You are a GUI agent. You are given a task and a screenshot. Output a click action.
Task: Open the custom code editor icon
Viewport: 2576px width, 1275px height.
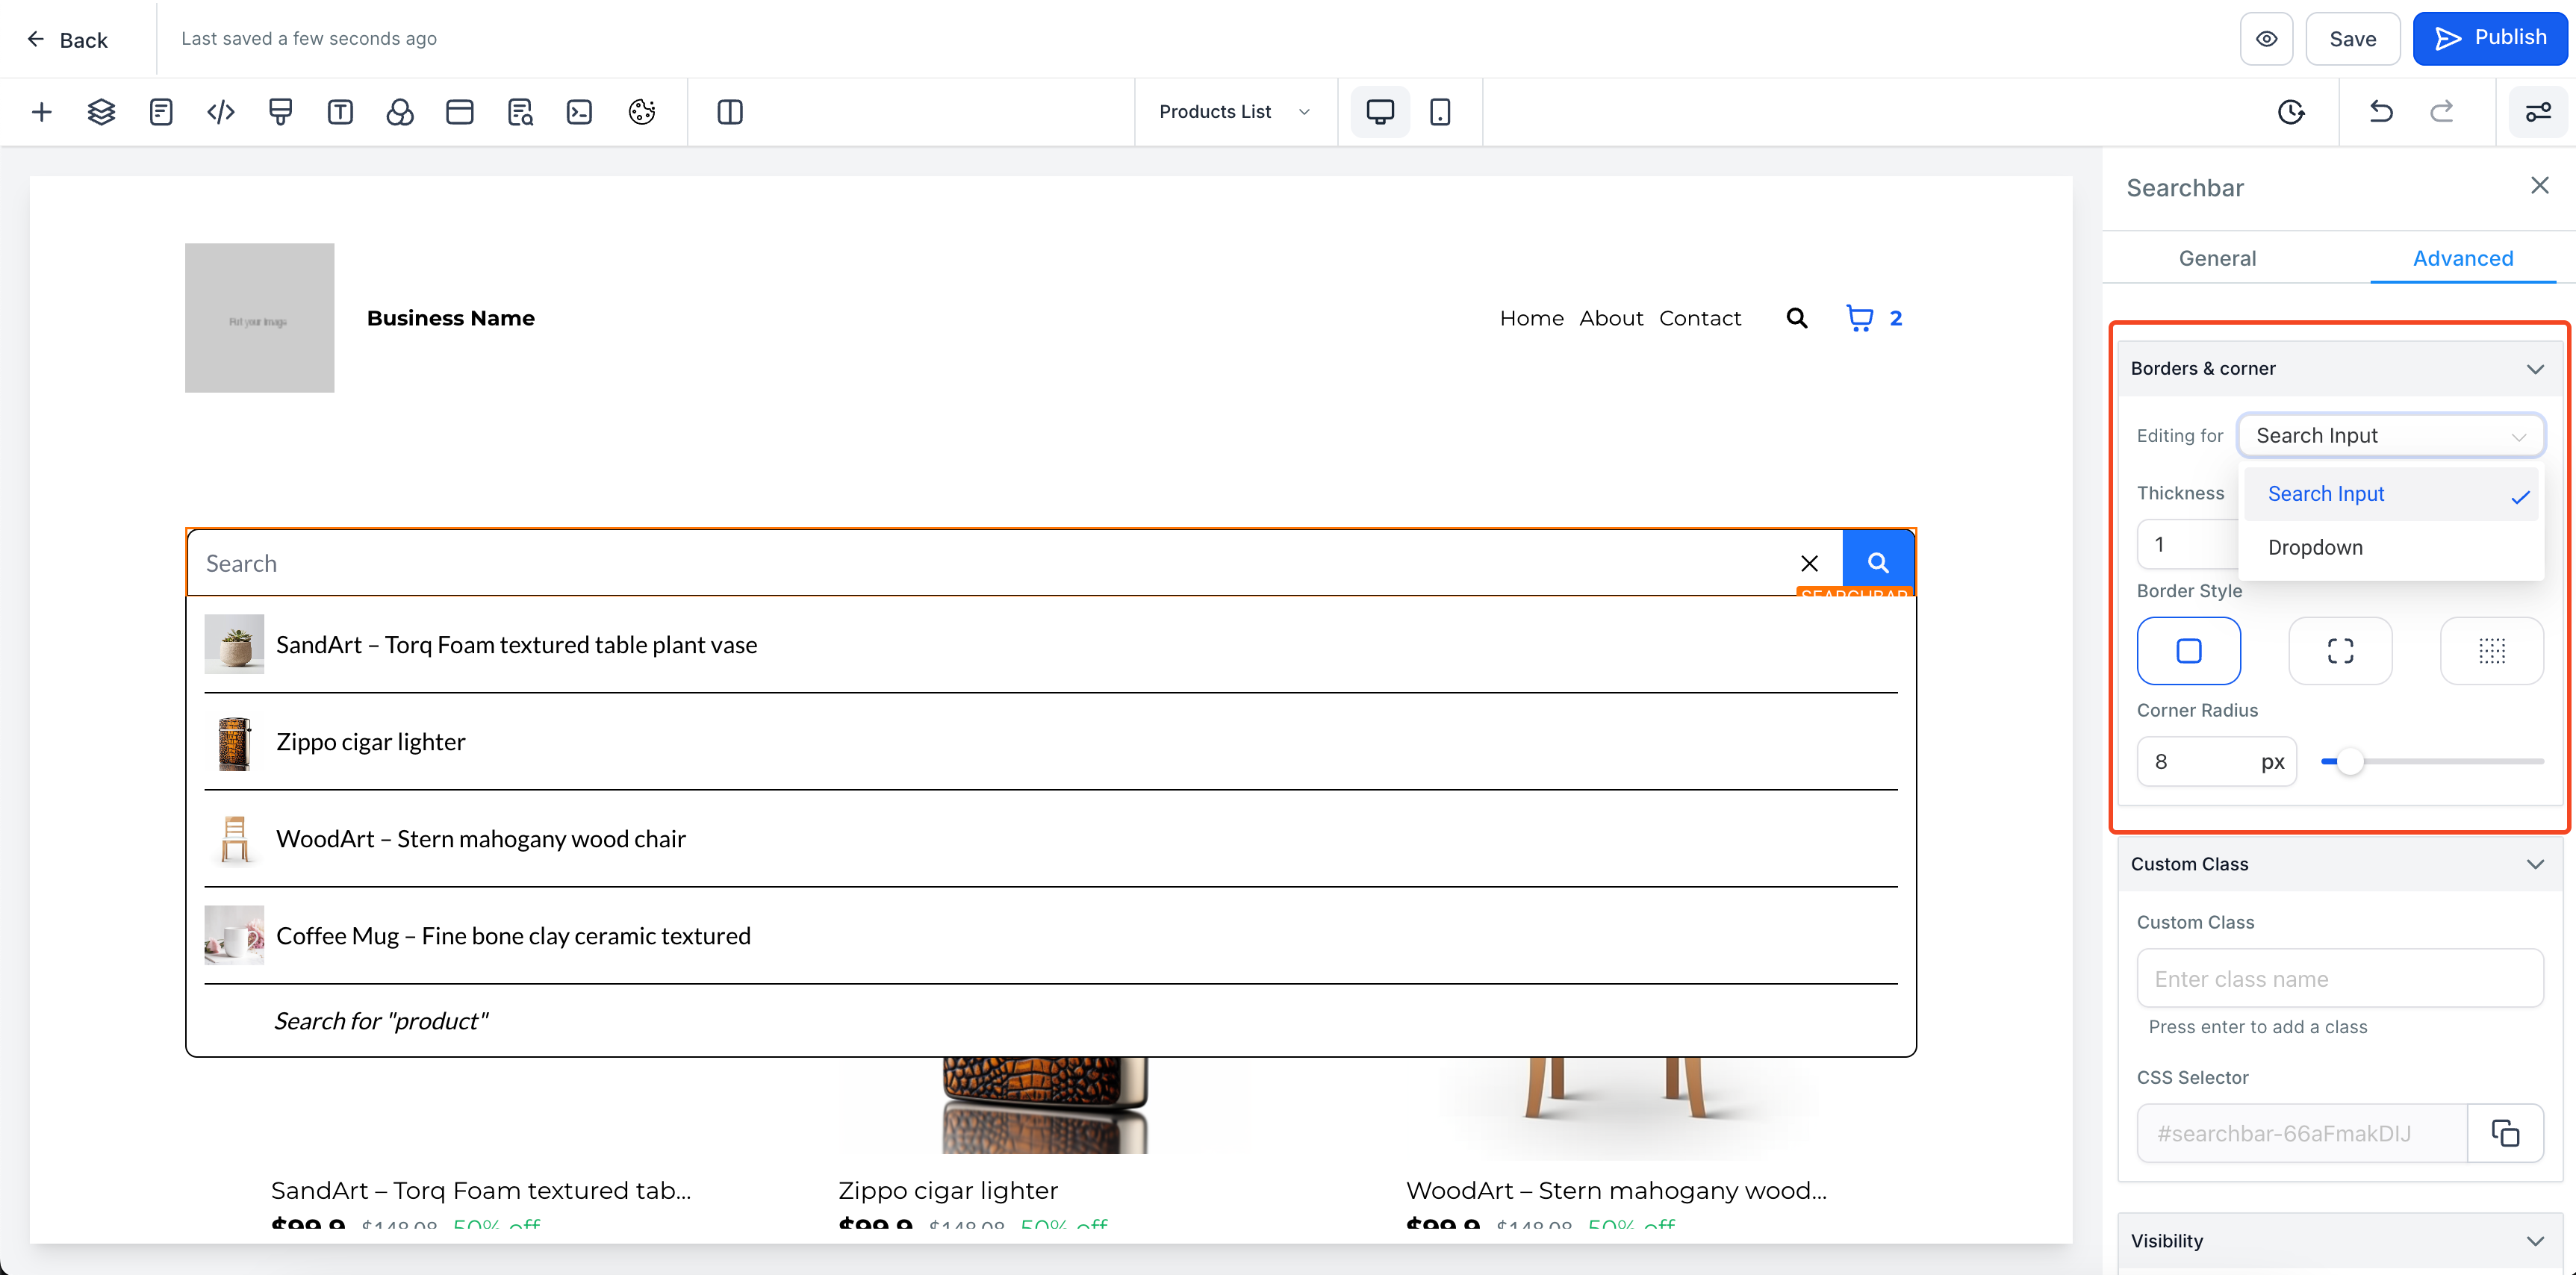pos(221,112)
